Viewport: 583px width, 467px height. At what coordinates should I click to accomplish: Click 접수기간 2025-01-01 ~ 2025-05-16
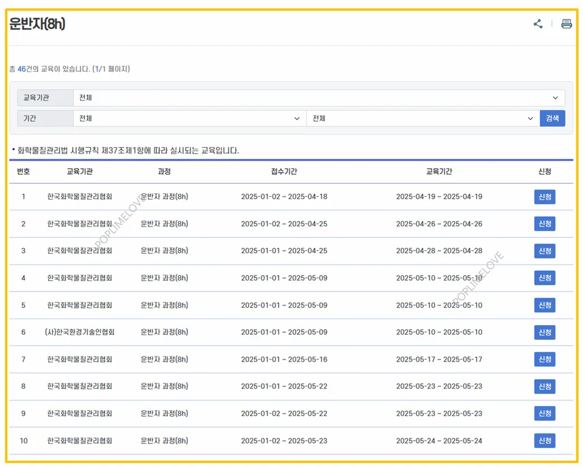tap(284, 359)
